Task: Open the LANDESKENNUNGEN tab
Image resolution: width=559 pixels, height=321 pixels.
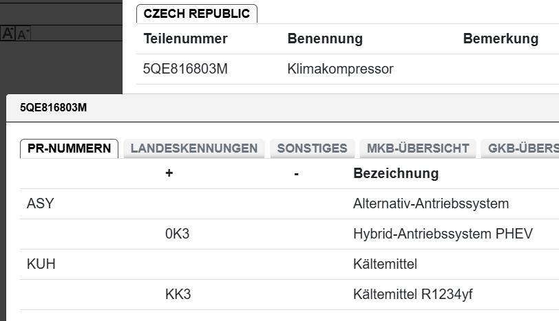Action: point(193,148)
